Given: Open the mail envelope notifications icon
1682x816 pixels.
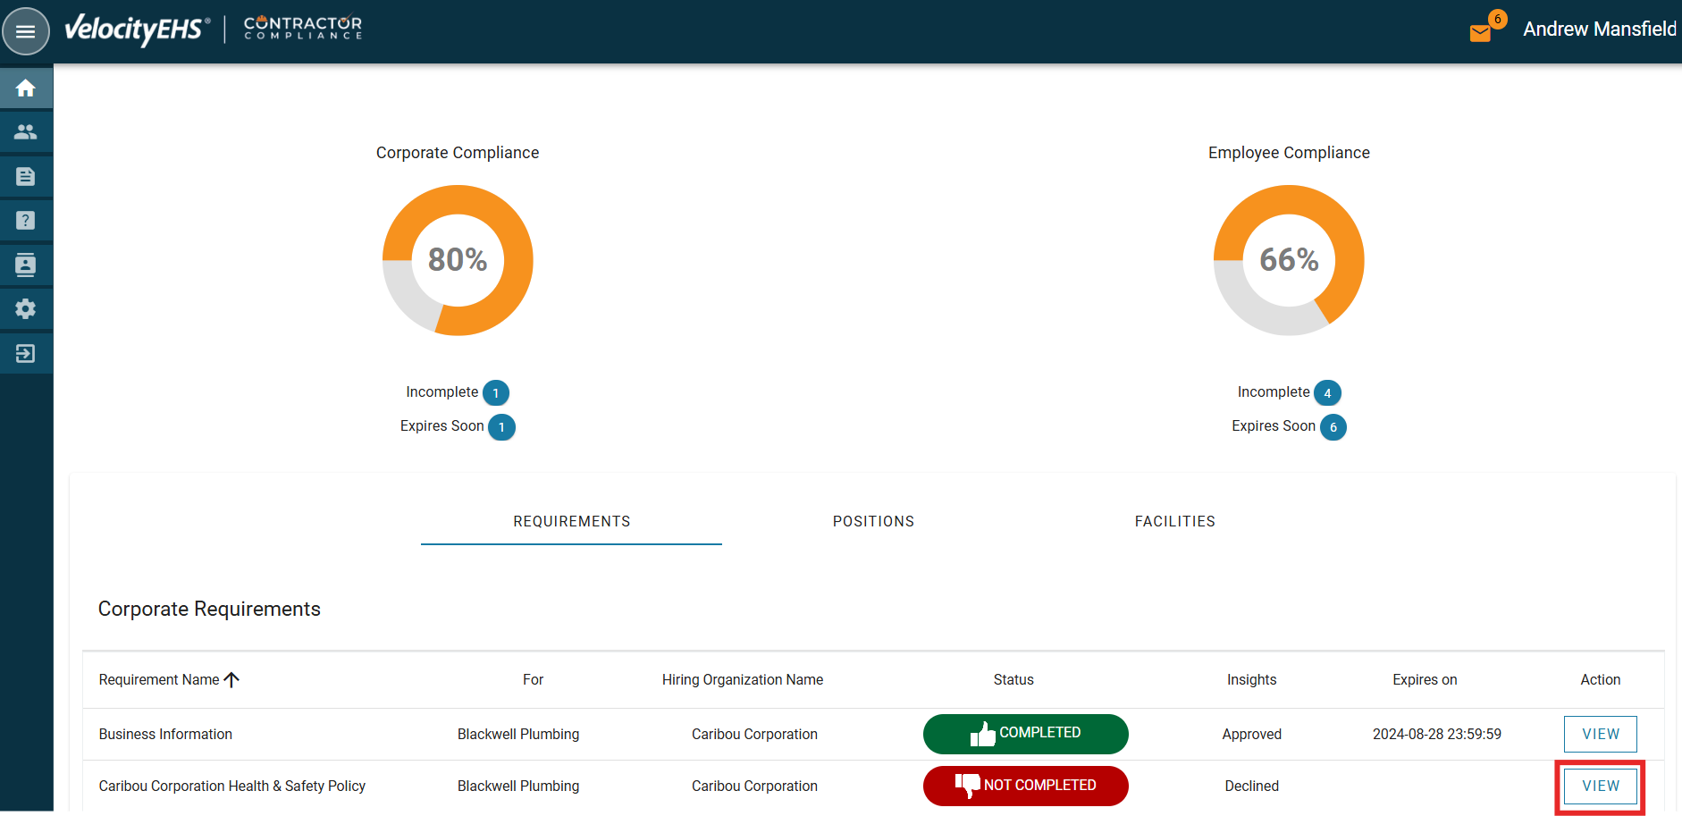Looking at the screenshot, I should point(1480,33).
